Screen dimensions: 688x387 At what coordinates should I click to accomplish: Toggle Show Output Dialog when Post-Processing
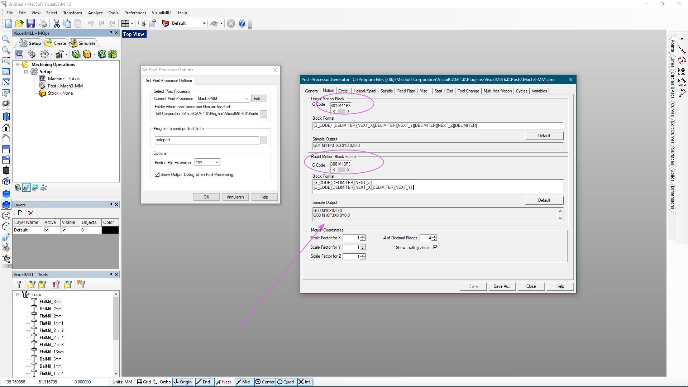coord(157,175)
